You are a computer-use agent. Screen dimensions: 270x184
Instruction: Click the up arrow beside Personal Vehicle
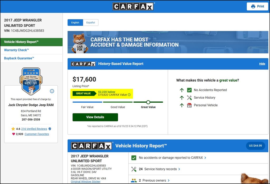(182, 105)
